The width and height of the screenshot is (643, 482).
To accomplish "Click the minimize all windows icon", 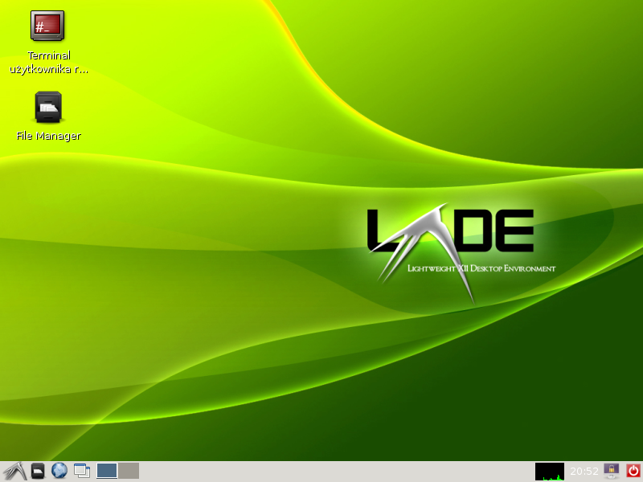I will 82,471.
